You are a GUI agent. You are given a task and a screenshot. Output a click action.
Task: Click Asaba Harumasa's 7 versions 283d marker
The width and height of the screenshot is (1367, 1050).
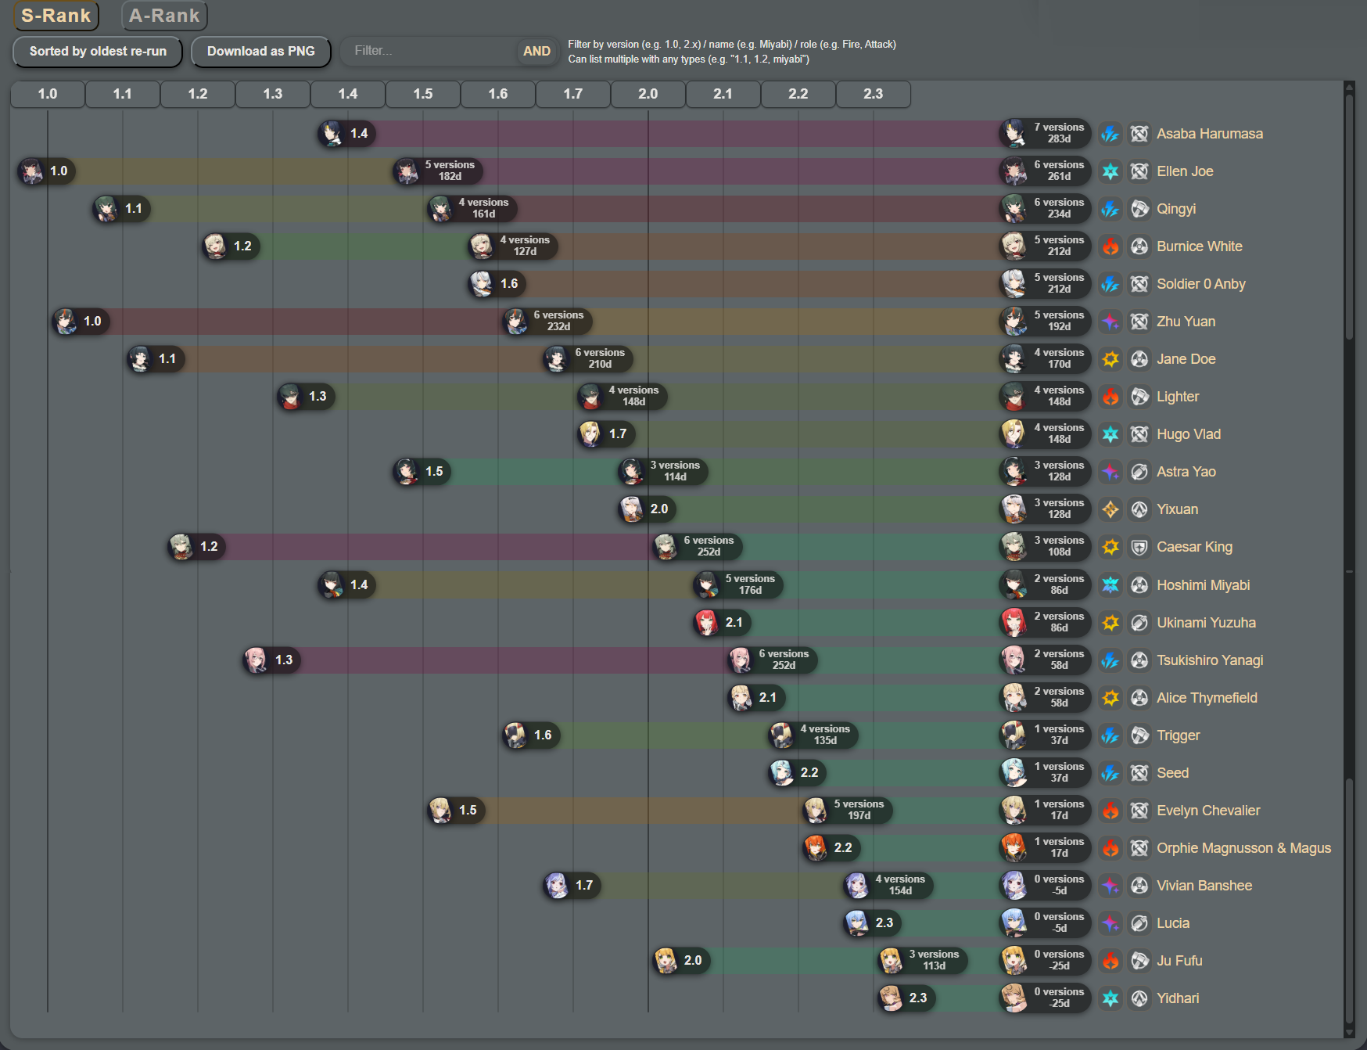(x=1045, y=134)
